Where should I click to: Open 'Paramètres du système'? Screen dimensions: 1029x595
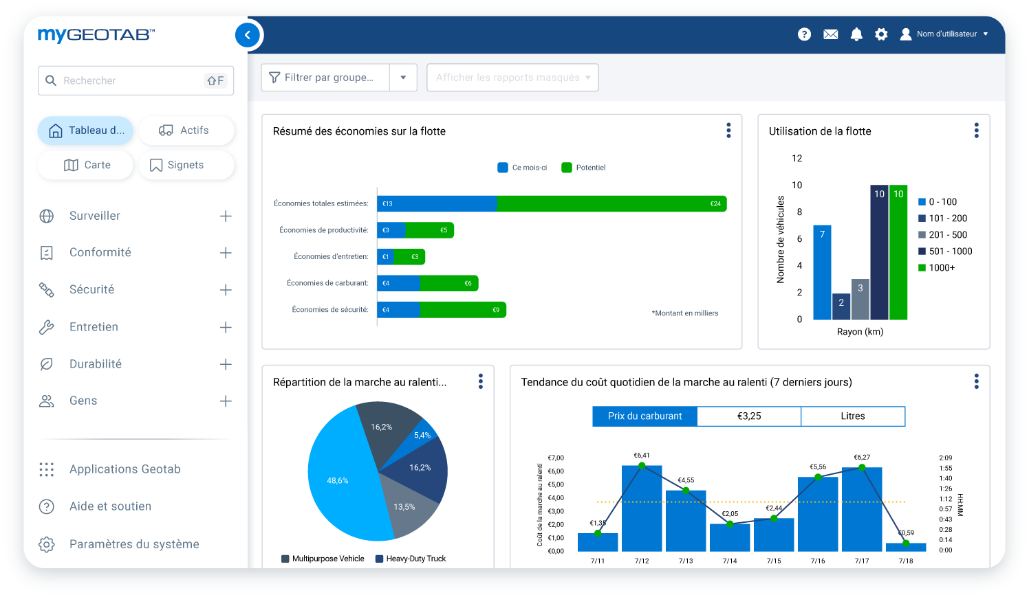click(134, 543)
